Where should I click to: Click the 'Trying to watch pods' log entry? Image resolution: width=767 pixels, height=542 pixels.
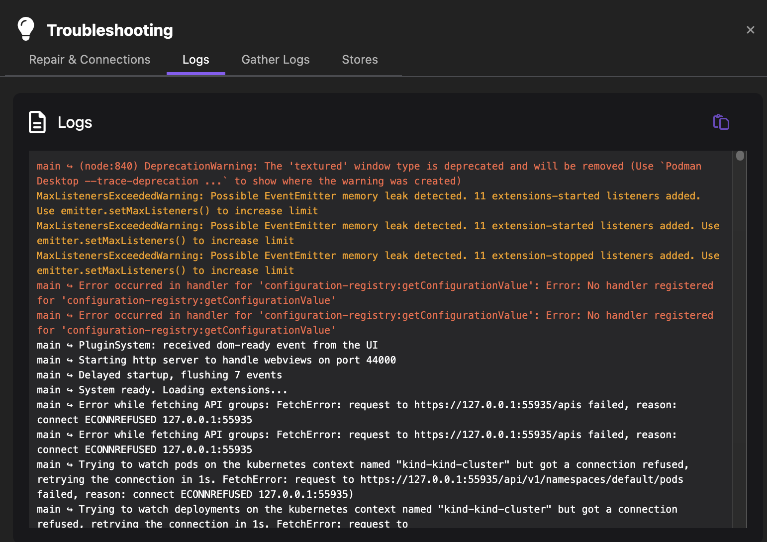pyautogui.click(x=362, y=465)
